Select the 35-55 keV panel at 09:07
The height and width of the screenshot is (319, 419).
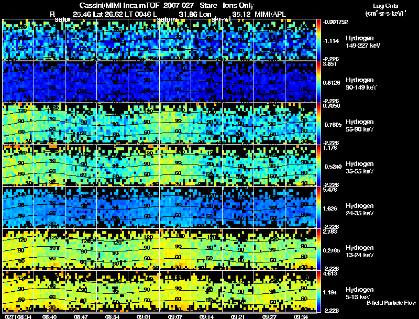175,166
